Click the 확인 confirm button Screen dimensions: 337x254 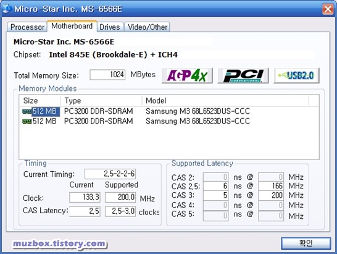click(306, 243)
